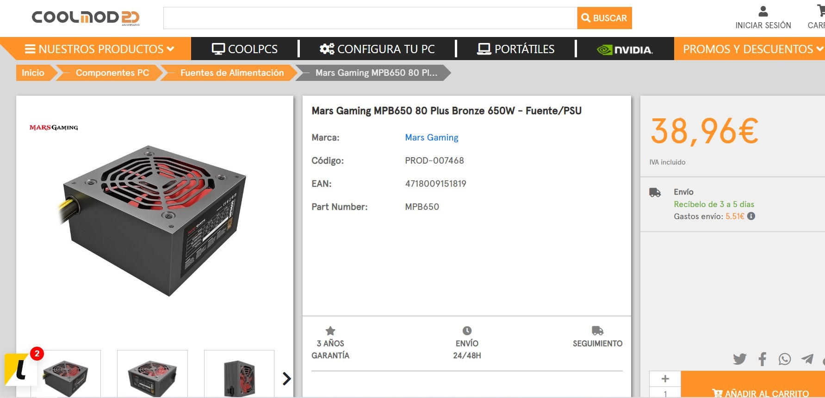Screen dimensions: 825x398
Task: Click the yellow notification widget with badge
Action: 21,369
